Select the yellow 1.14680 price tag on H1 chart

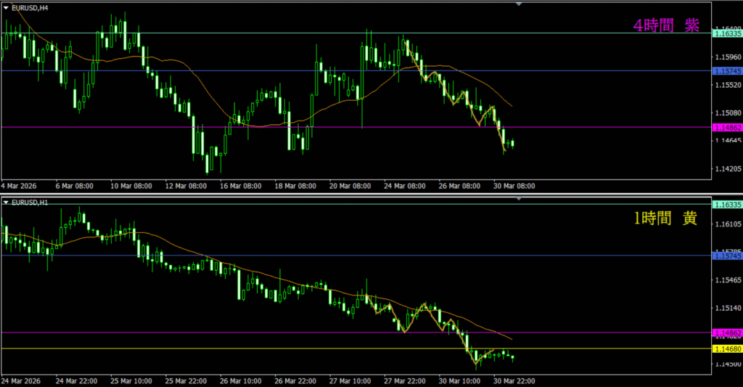[727, 349]
